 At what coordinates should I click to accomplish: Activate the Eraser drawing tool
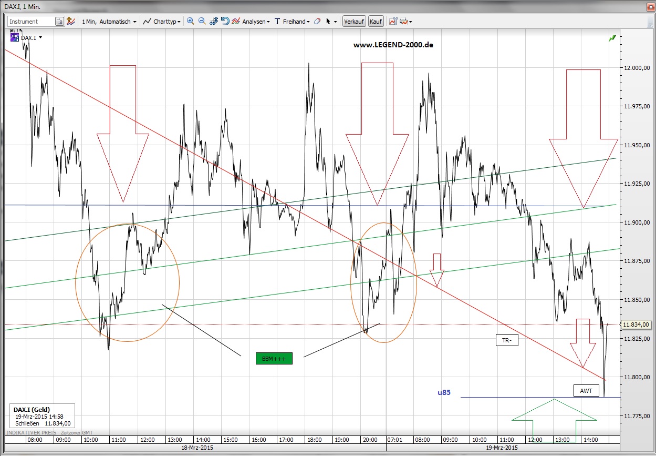pos(317,21)
